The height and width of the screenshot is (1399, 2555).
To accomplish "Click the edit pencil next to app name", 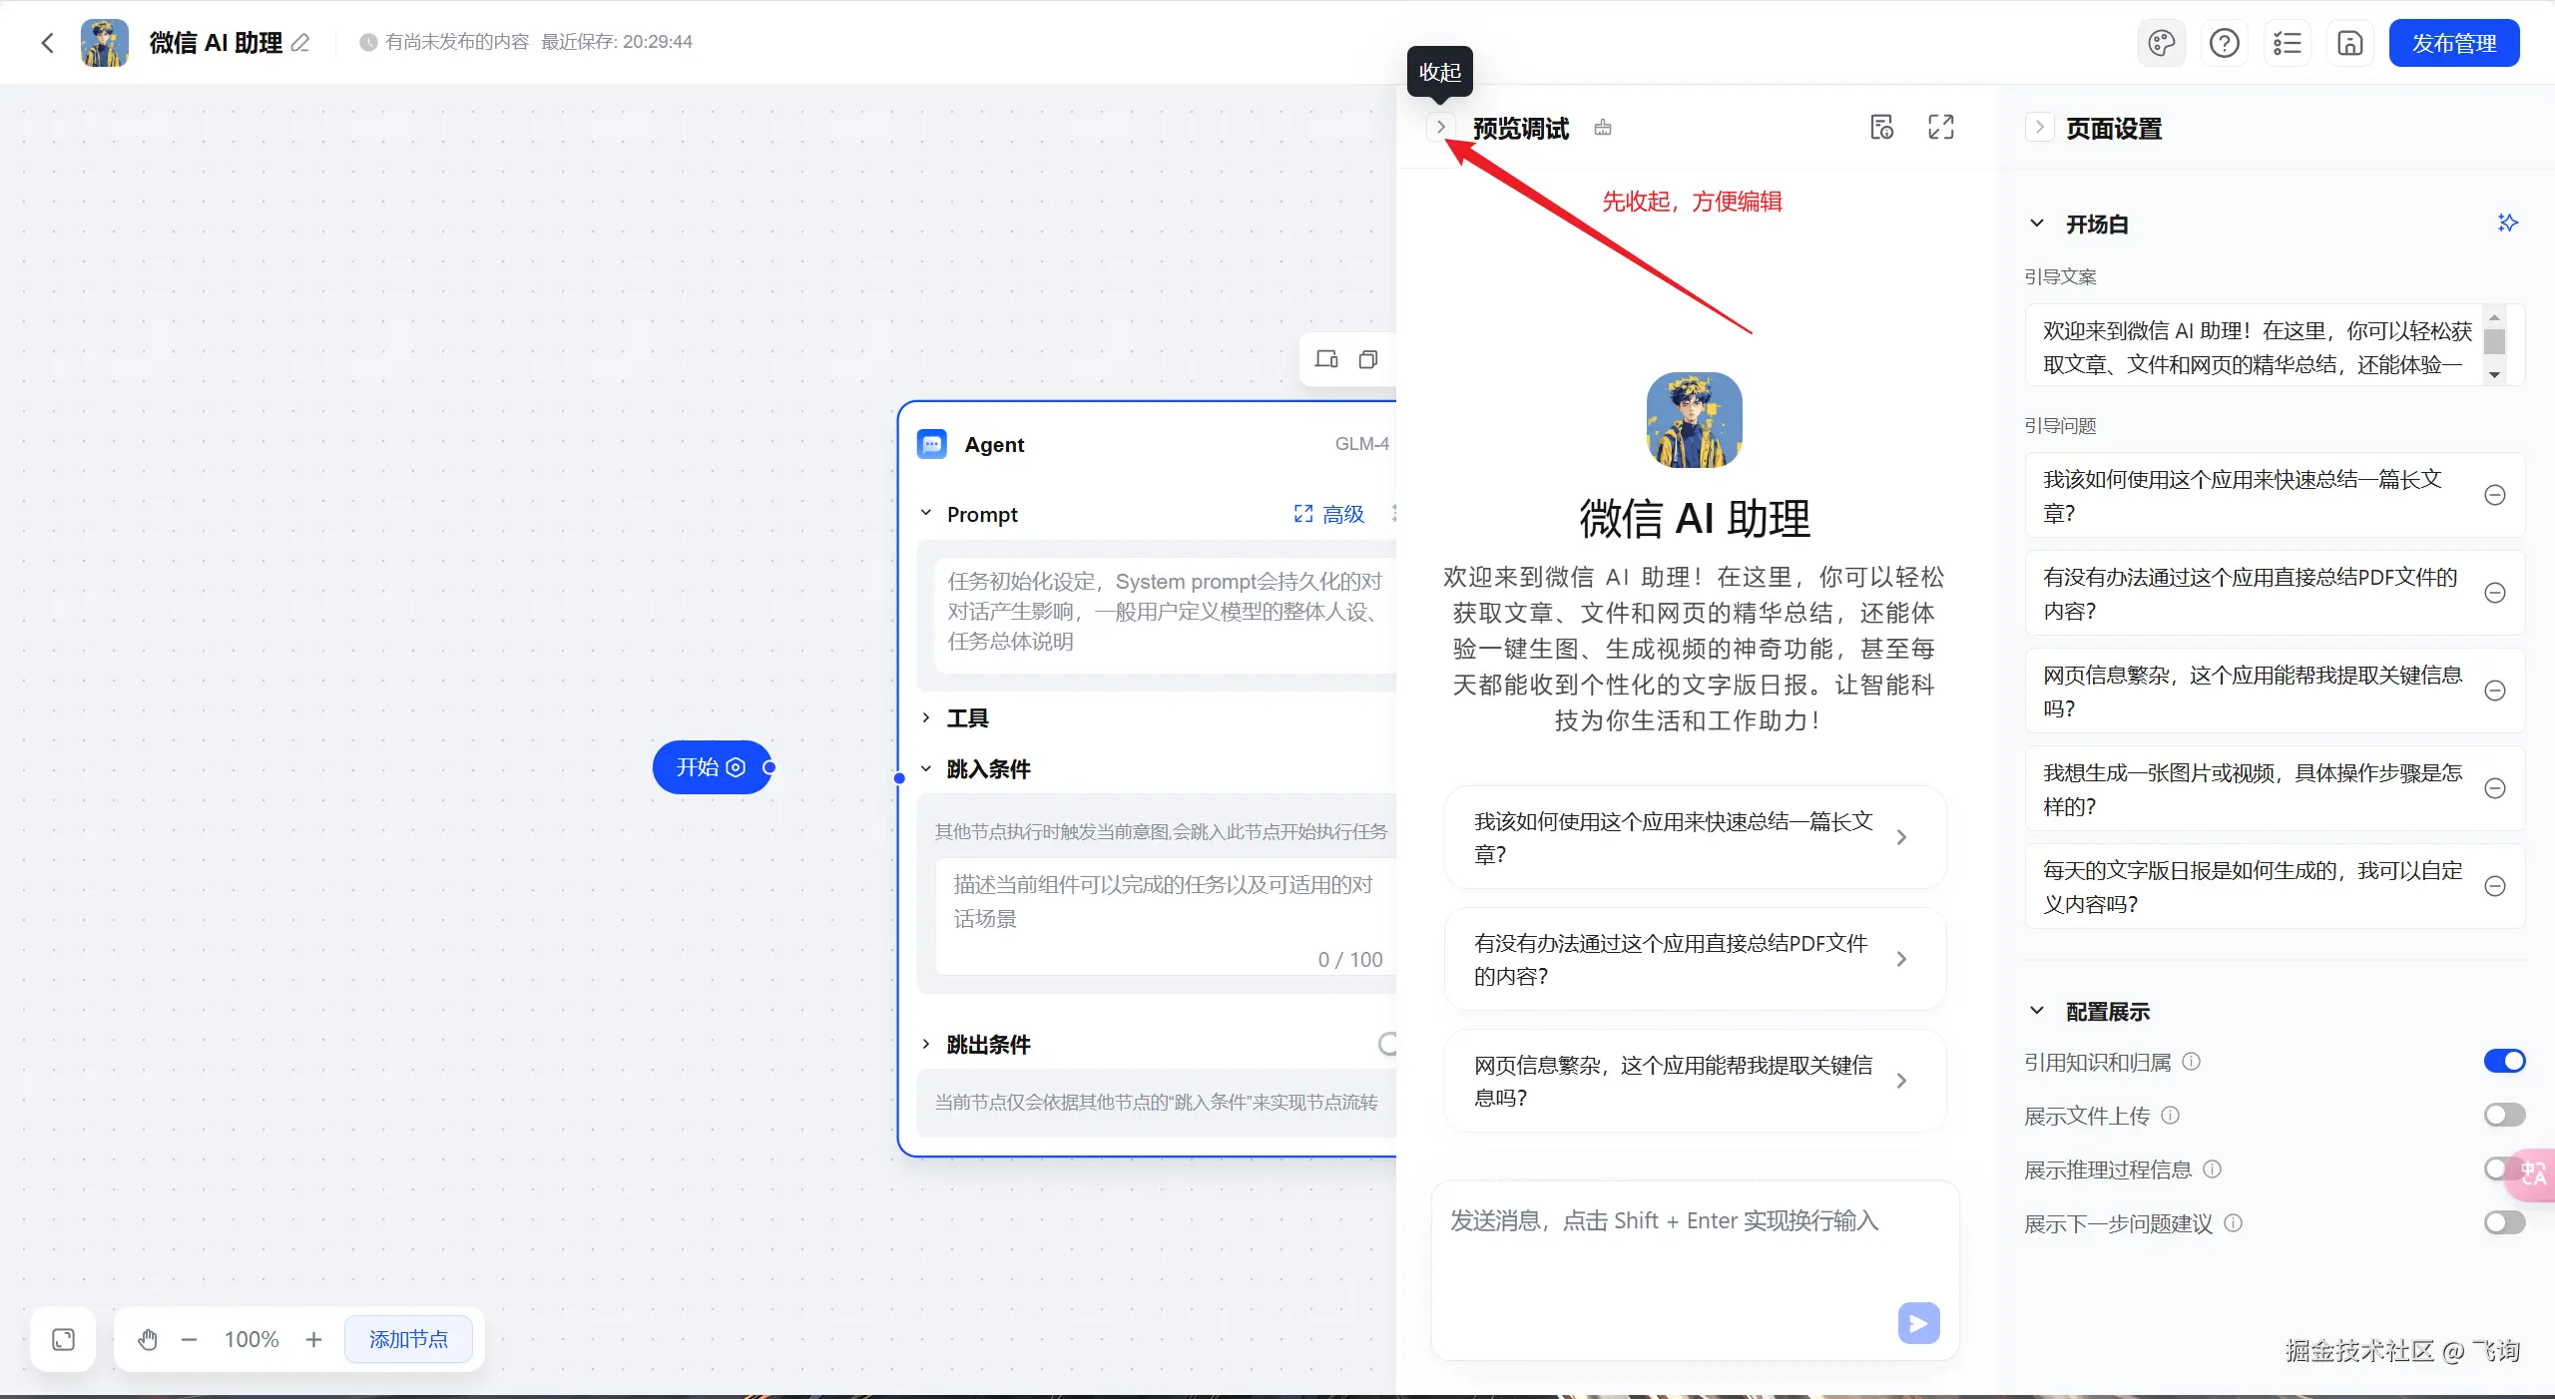I will click(300, 43).
